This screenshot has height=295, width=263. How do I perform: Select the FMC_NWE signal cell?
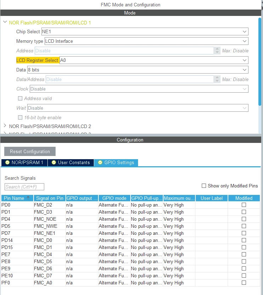tap(50, 226)
